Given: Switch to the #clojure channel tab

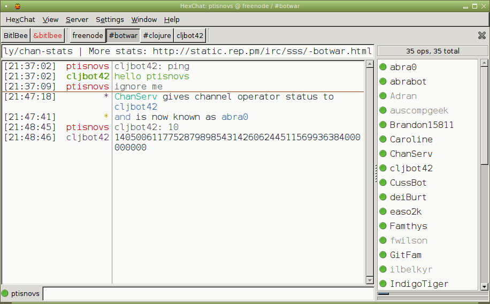Looking at the screenshot, I should tap(157, 35).
